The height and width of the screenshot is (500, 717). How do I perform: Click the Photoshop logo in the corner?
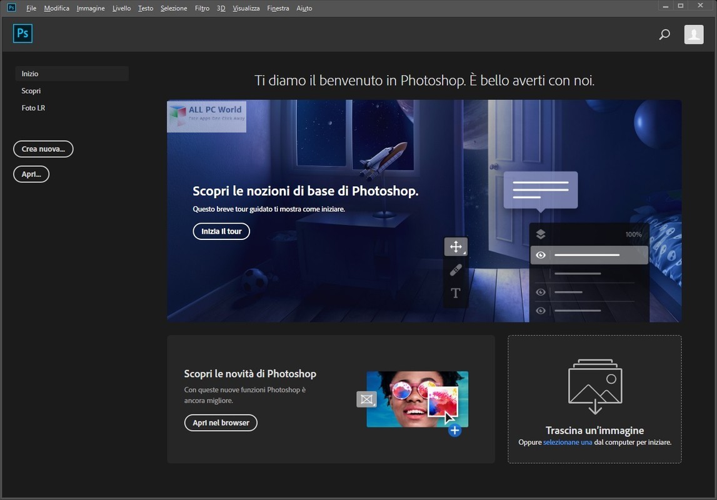tap(23, 33)
